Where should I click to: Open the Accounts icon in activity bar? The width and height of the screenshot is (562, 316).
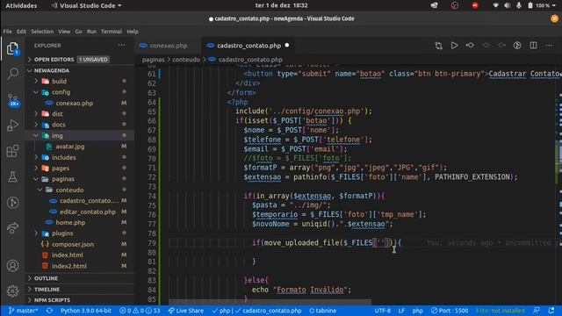click(x=12, y=265)
